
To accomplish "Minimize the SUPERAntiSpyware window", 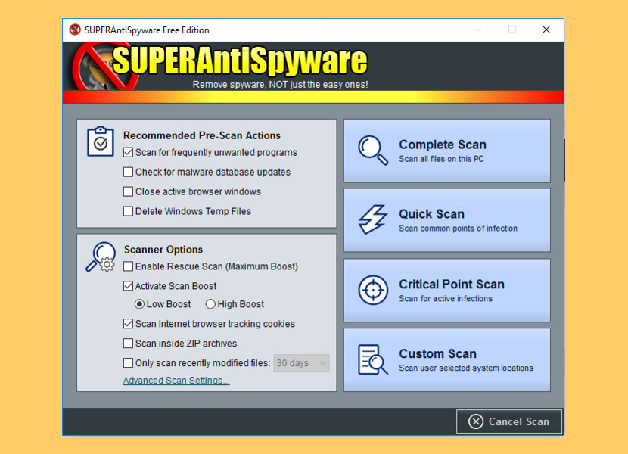I will pyautogui.click(x=477, y=30).
